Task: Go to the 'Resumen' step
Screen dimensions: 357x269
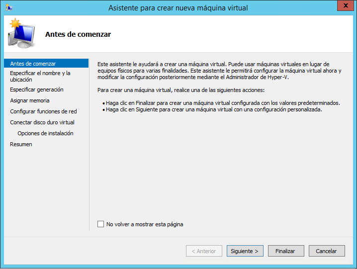Action: [21, 144]
